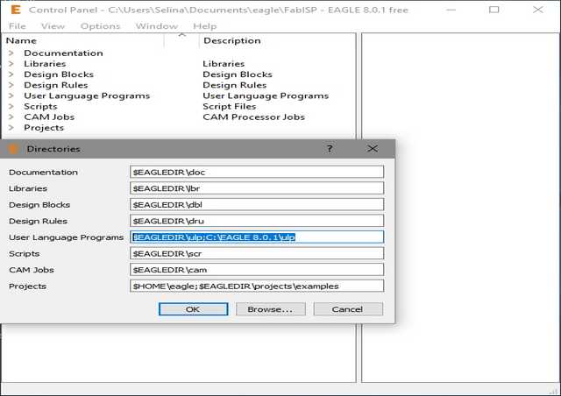Viewport: 561px width, 396px height.
Task: Click 'CAM Processor Jobs' description text
Action: pos(253,117)
